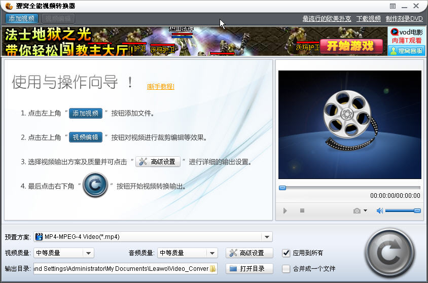Screen dimensions: 428x283
Task: Click the 开始游戏 banner button
Action: click(351, 46)
